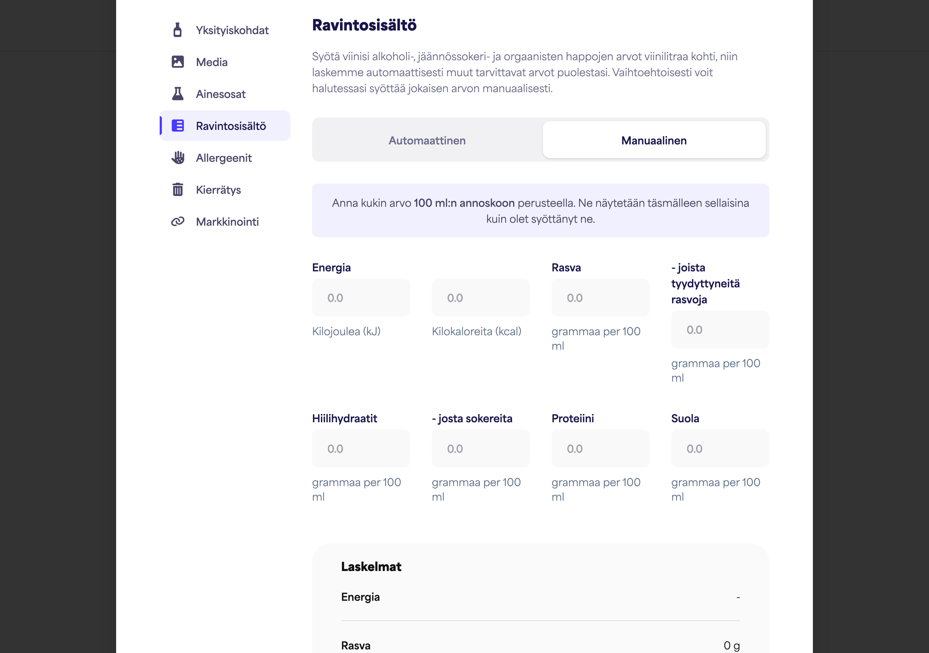Click the Kilokaloreita (kcal) energy input

tap(481, 298)
